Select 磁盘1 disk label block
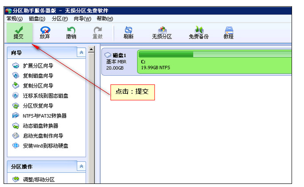The height and width of the screenshot is (187, 304). tap(119, 61)
